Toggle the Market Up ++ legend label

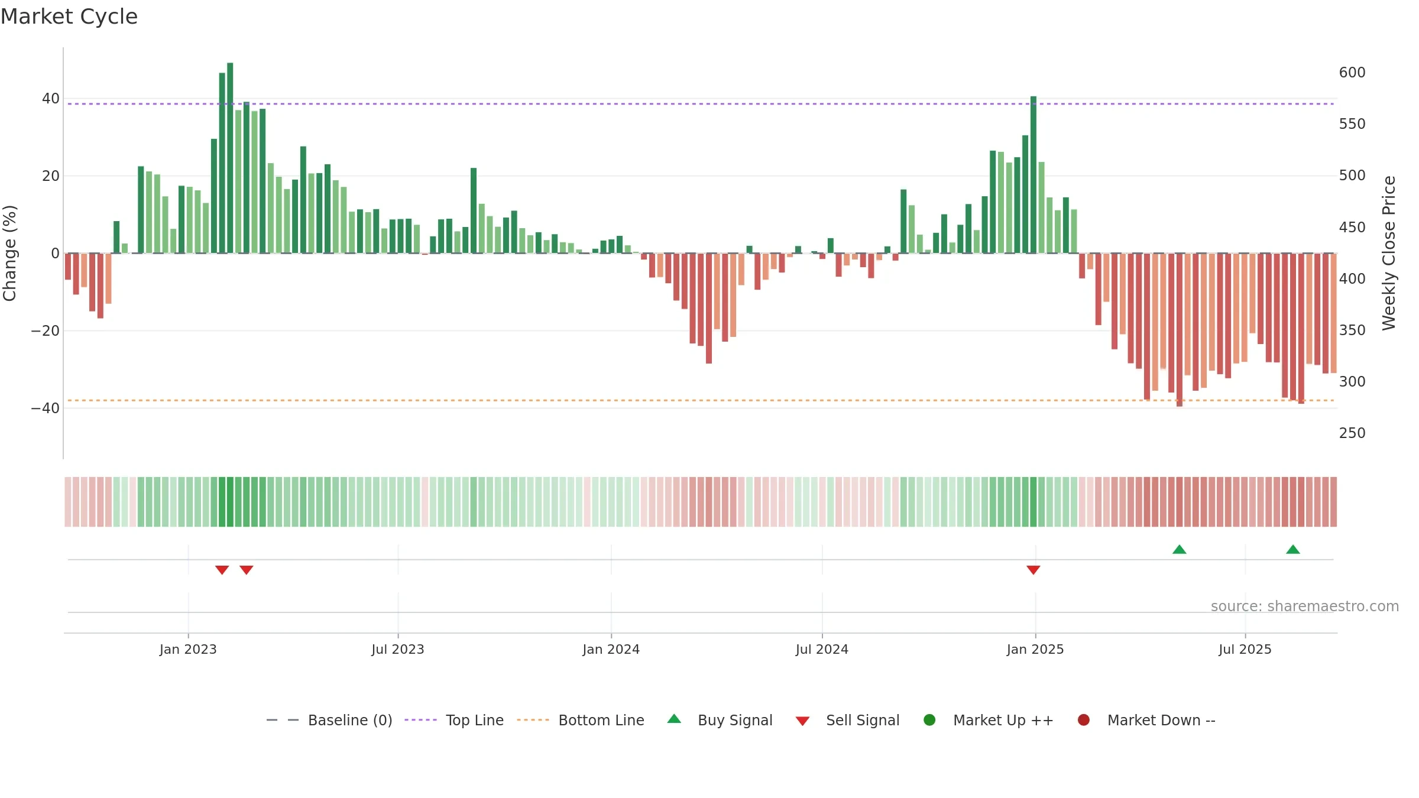pos(1003,720)
